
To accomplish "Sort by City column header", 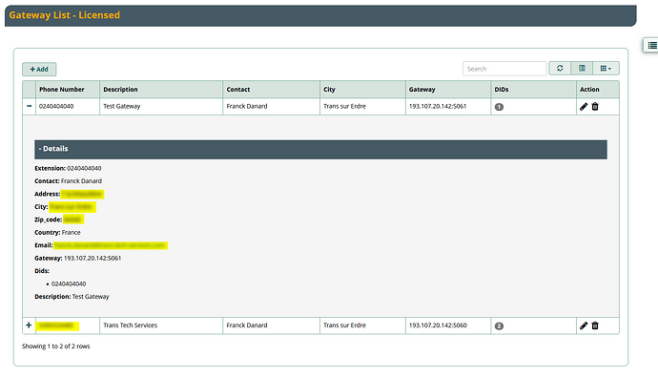I will coord(329,90).
